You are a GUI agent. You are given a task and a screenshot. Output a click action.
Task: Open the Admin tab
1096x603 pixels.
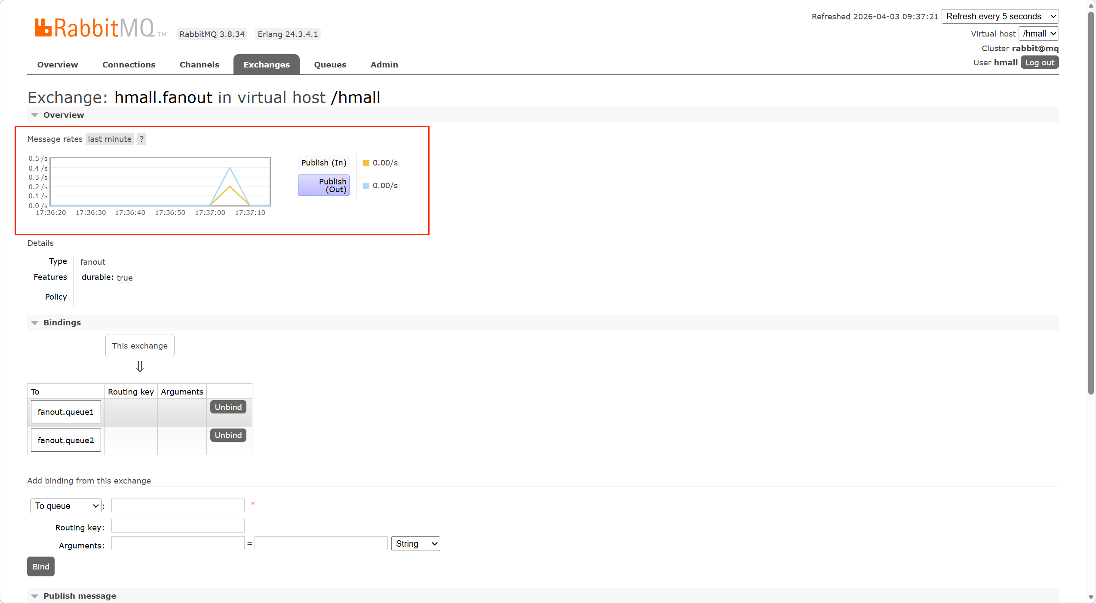[384, 64]
